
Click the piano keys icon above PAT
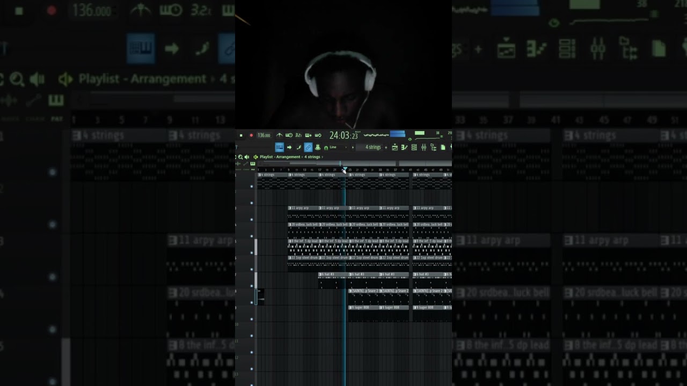[x=253, y=164]
